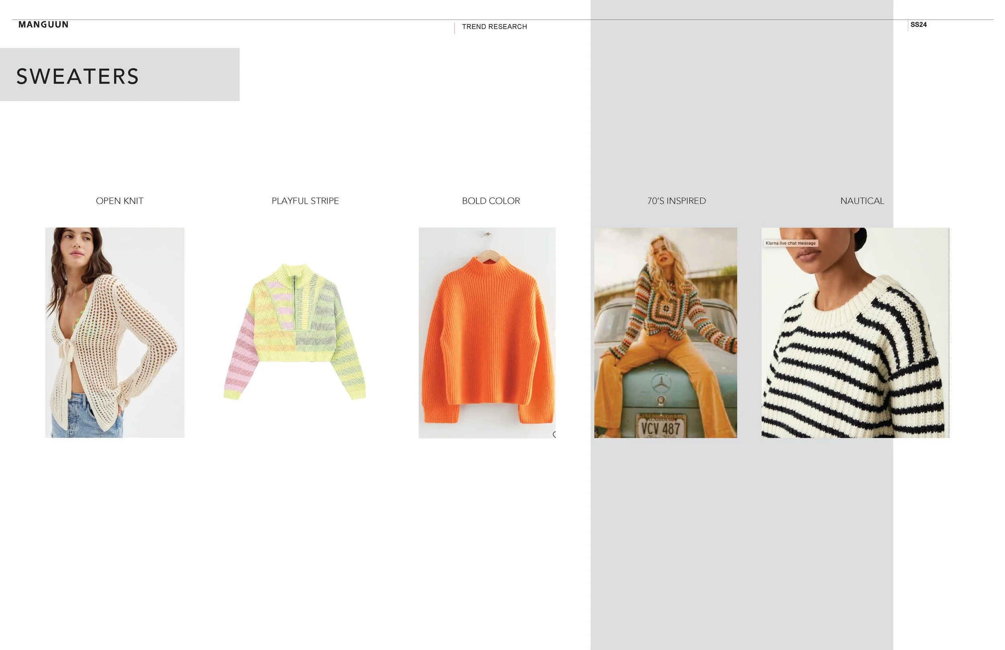Select the NAUTICAL category label

click(862, 201)
